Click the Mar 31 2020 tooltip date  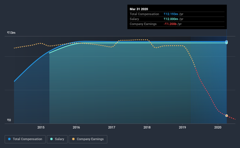(139, 9)
